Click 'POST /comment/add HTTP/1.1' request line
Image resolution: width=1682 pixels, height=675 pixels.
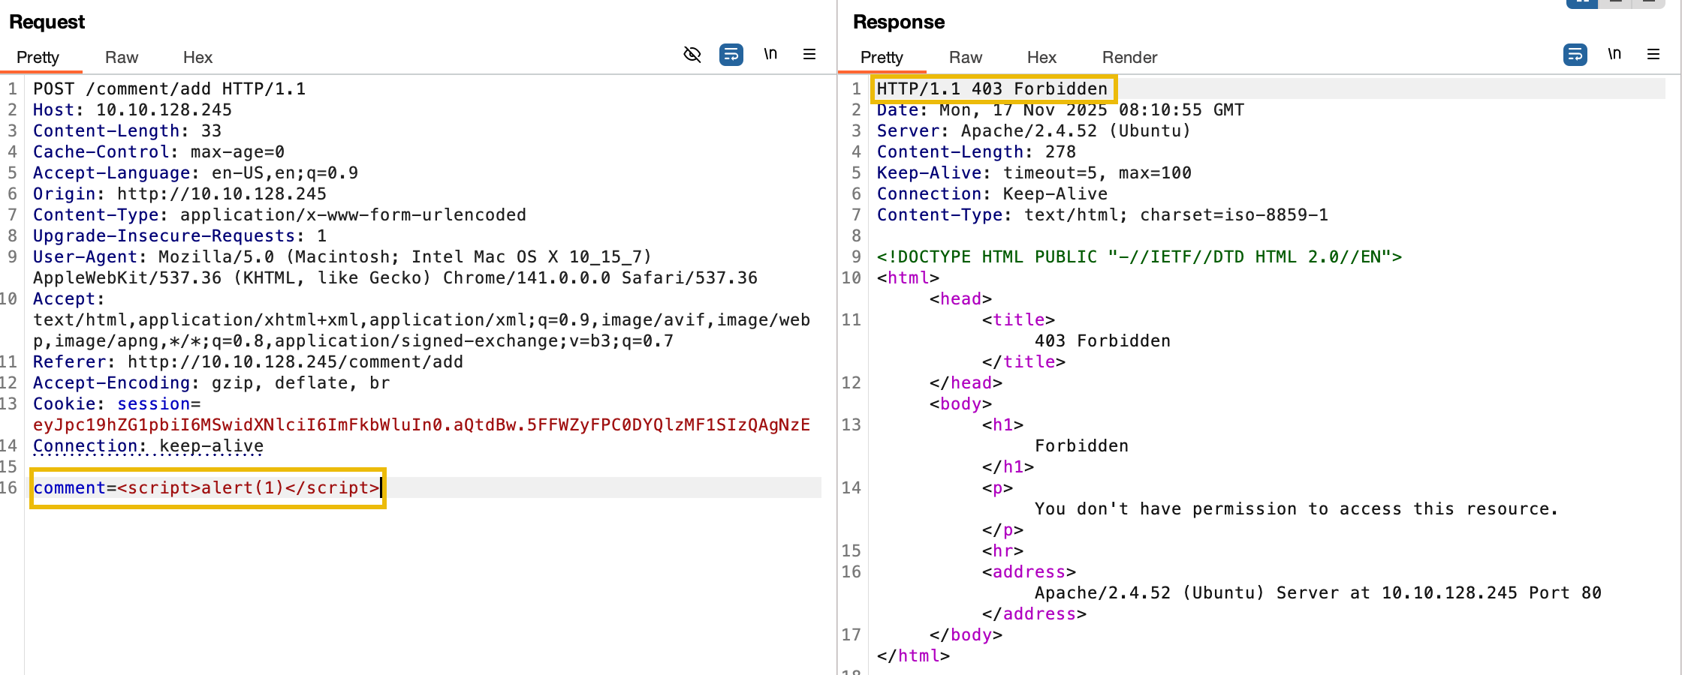coord(169,88)
